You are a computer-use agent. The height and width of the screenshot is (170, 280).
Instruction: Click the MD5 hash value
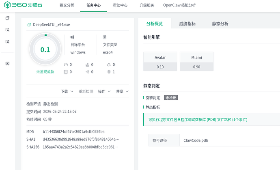pyautogui.click(x=73, y=131)
